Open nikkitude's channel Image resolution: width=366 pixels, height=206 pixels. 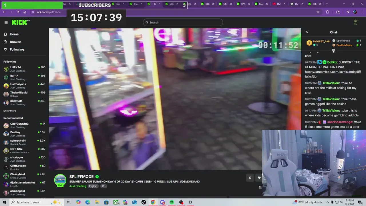coord(24,102)
